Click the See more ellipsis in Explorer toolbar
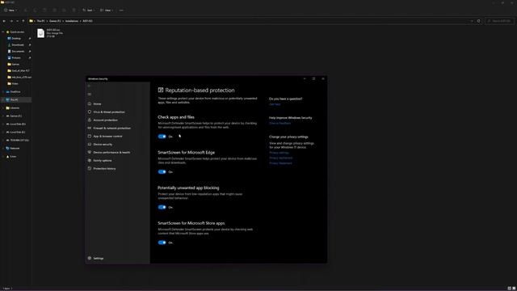Screen dimensions: 517x291 click(x=121, y=11)
